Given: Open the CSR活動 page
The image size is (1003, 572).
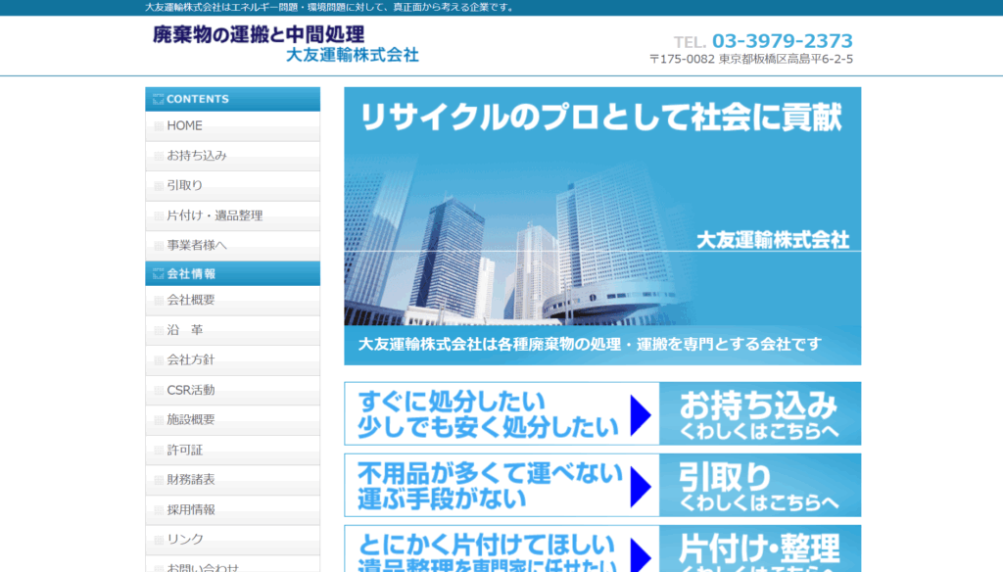Looking at the screenshot, I should click(191, 390).
